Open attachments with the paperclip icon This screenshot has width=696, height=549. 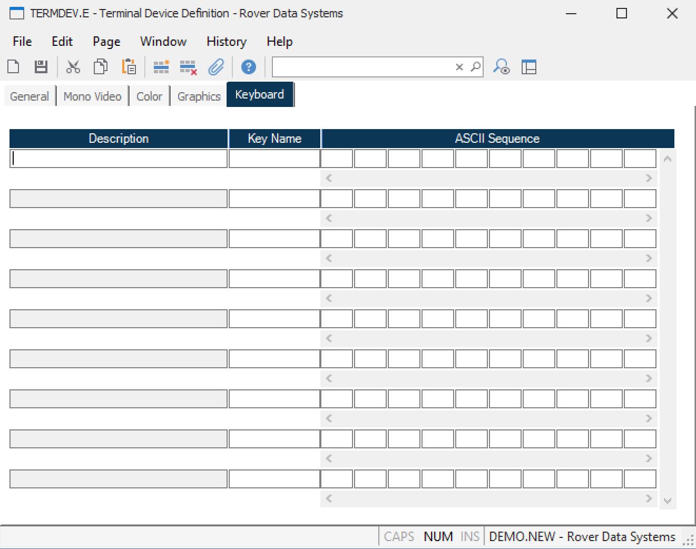216,67
